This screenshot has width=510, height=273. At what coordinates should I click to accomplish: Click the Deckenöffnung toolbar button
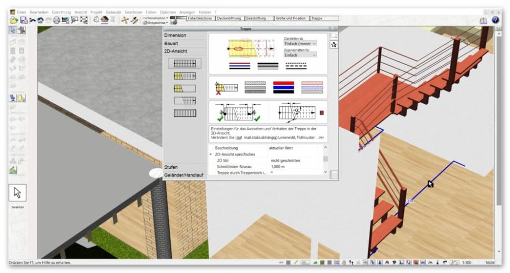tap(230, 18)
